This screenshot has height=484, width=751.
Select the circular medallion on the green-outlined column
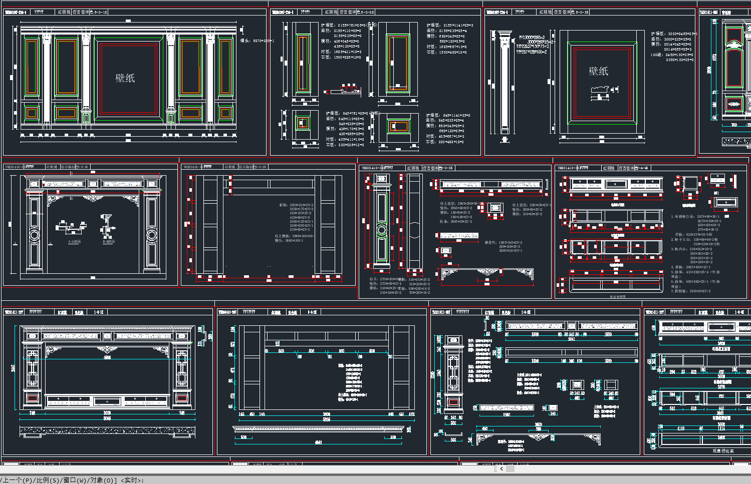[382, 230]
